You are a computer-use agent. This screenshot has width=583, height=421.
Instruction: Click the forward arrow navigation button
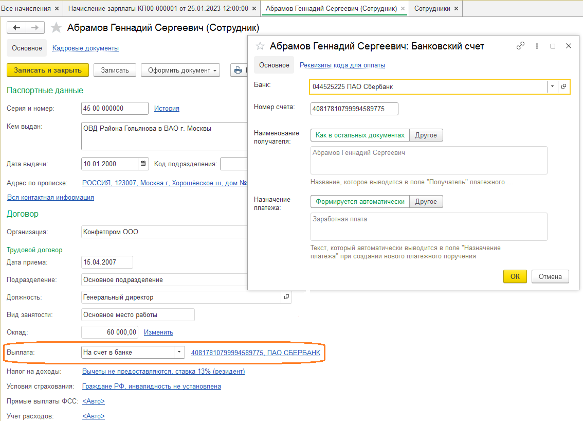pos(35,28)
